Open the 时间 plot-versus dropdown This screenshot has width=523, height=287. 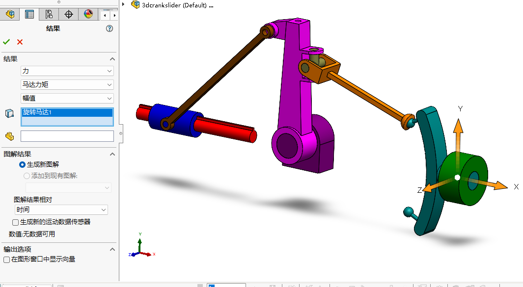pos(61,210)
